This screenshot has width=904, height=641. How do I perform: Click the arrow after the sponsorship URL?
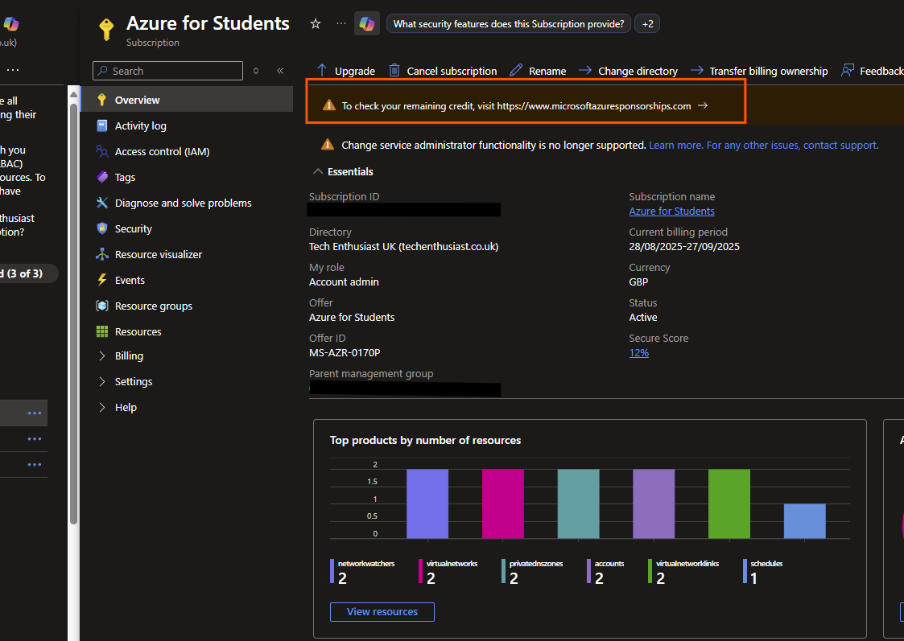(702, 105)
